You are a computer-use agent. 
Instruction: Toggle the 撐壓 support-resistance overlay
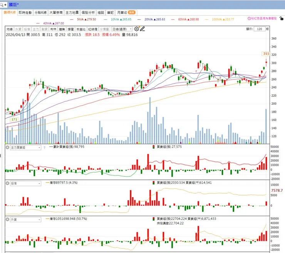point(70,29)
